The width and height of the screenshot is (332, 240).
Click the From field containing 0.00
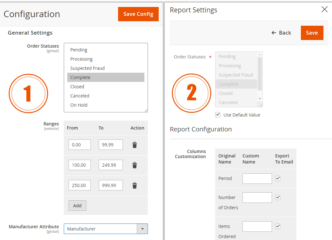pos(80,145)
